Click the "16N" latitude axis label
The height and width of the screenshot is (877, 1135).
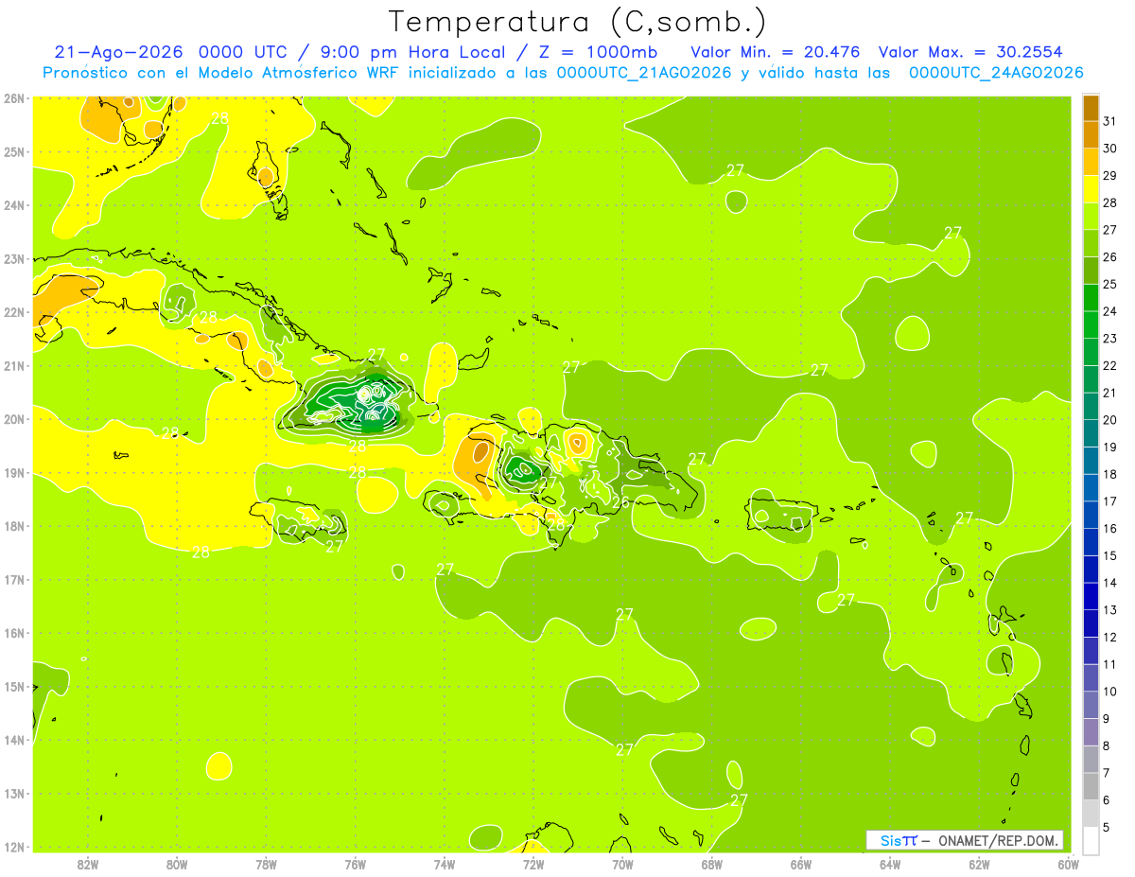(x=13, y=633)
